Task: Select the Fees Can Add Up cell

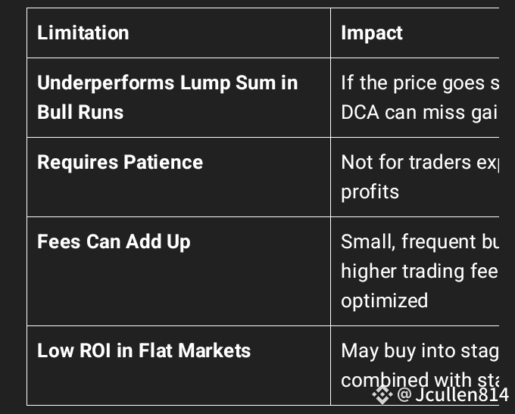Action: [178, 271]
